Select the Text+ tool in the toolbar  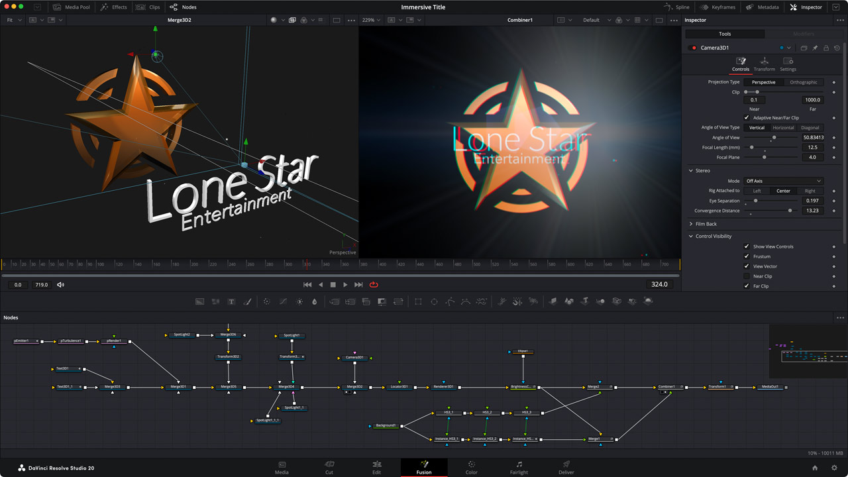[x=231, y=301]
